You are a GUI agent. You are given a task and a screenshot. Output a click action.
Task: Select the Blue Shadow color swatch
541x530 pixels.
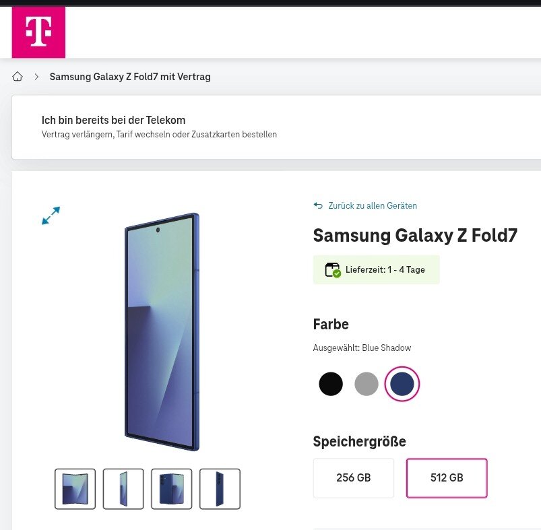point(402,384)
